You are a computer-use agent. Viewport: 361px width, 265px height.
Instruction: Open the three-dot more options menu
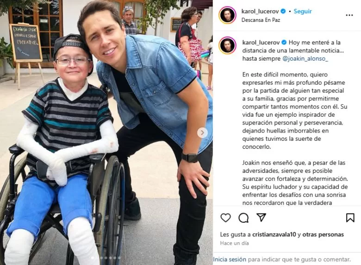pos(349,15)
